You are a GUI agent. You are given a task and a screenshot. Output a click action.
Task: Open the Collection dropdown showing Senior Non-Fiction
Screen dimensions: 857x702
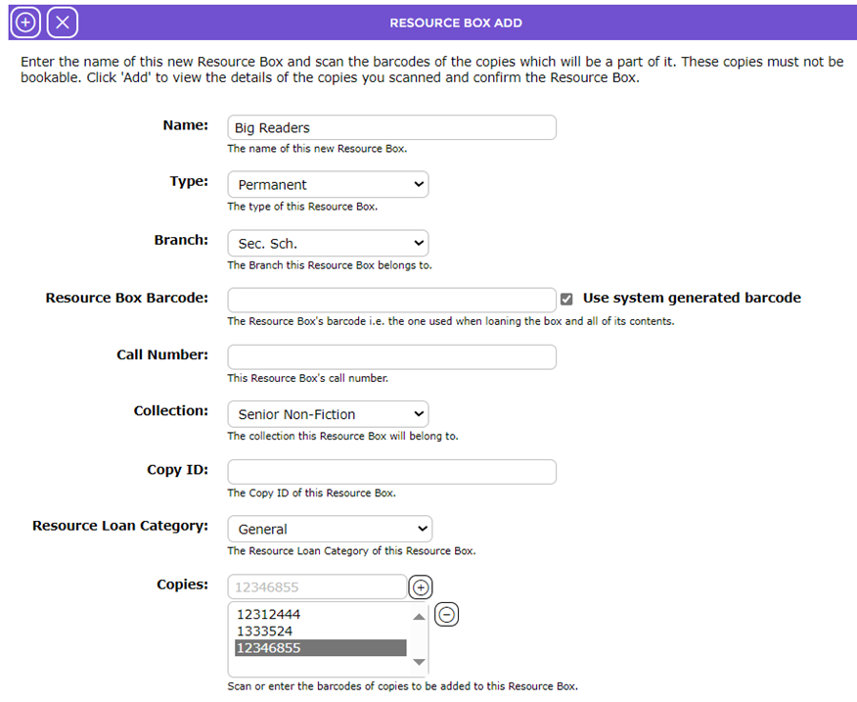point(328,414)
